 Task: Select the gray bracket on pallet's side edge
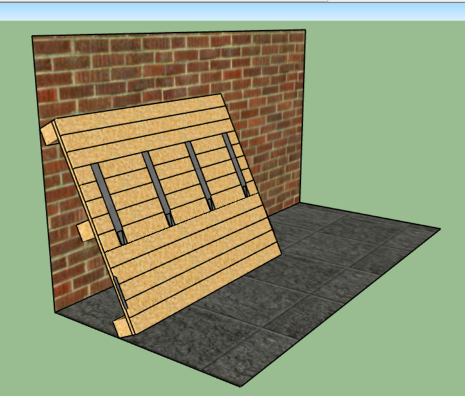[x=120, y=293]
